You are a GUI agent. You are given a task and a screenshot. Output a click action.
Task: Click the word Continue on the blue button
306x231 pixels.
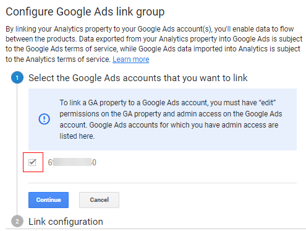tap(48, 200)
